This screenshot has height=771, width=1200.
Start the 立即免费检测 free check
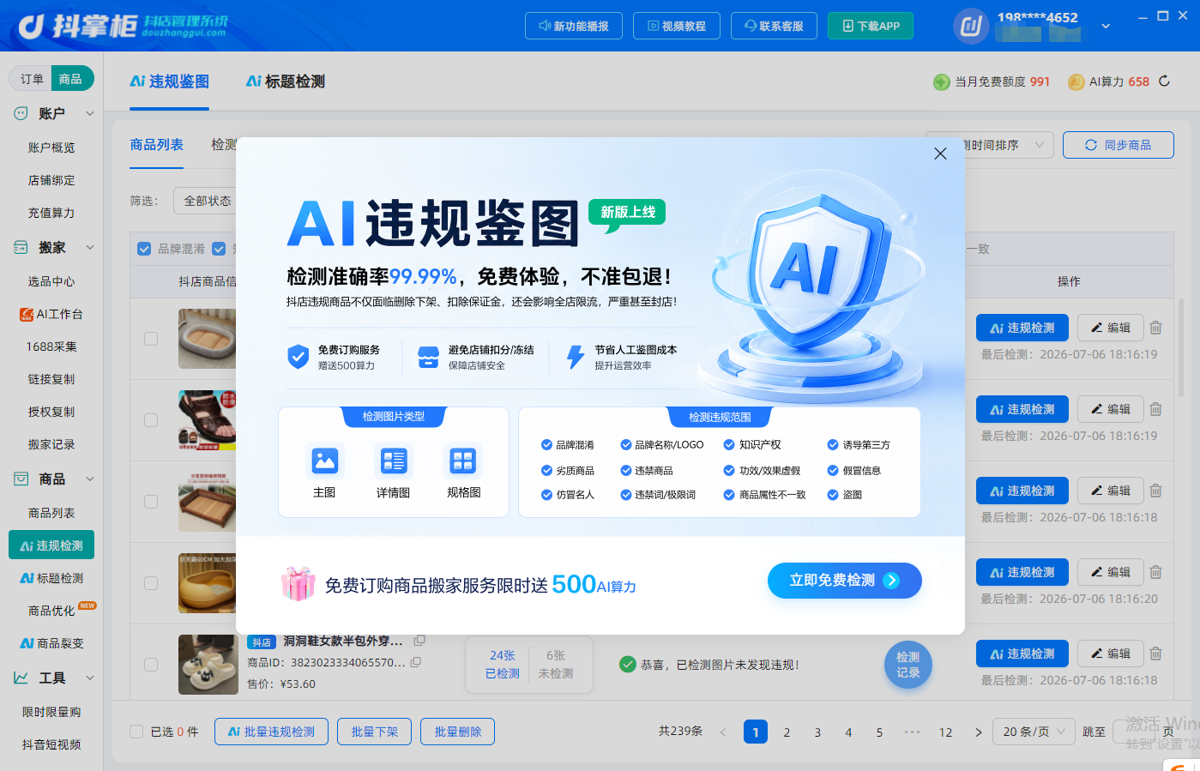[845, 581]
